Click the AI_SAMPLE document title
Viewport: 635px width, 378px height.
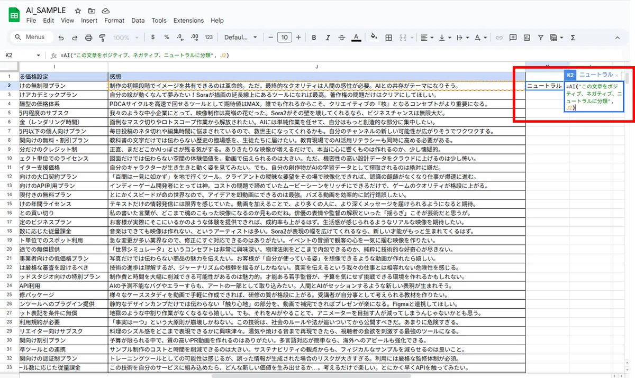(x=47, y=11)
